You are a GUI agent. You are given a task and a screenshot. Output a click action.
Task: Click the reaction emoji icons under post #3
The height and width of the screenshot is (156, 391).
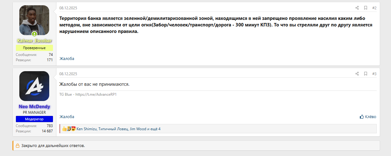click(69, 129)
